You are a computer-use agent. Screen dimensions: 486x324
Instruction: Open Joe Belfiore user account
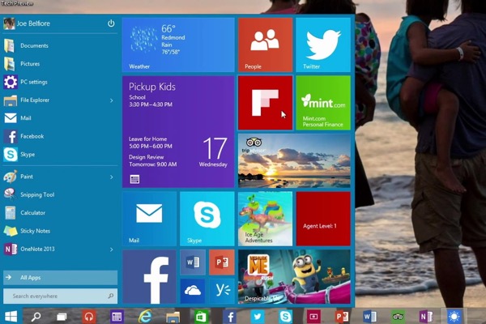point(27,23)
